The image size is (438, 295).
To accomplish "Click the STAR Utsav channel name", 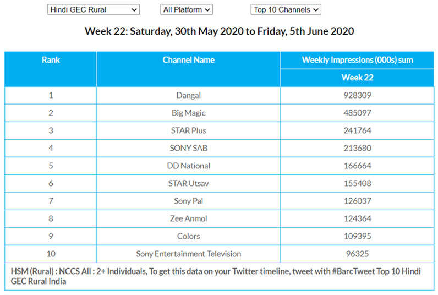I will pyautogui.click(x=188, y=183).
